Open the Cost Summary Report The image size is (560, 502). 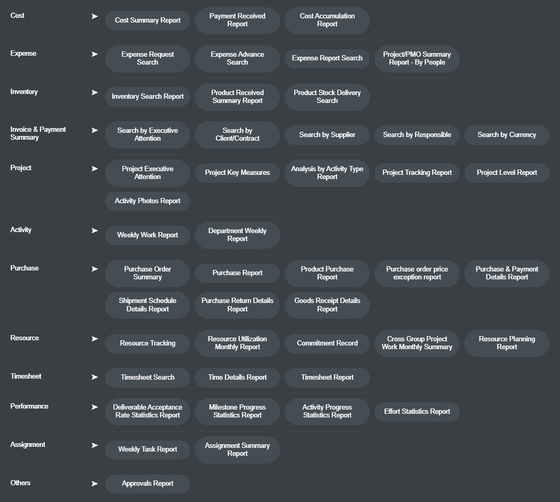pyautogui.click(x=148, y=20)
